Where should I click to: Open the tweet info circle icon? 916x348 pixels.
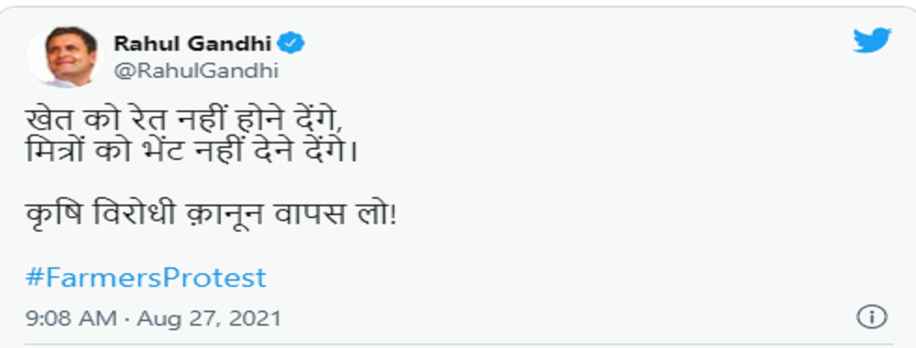(872, 317)
